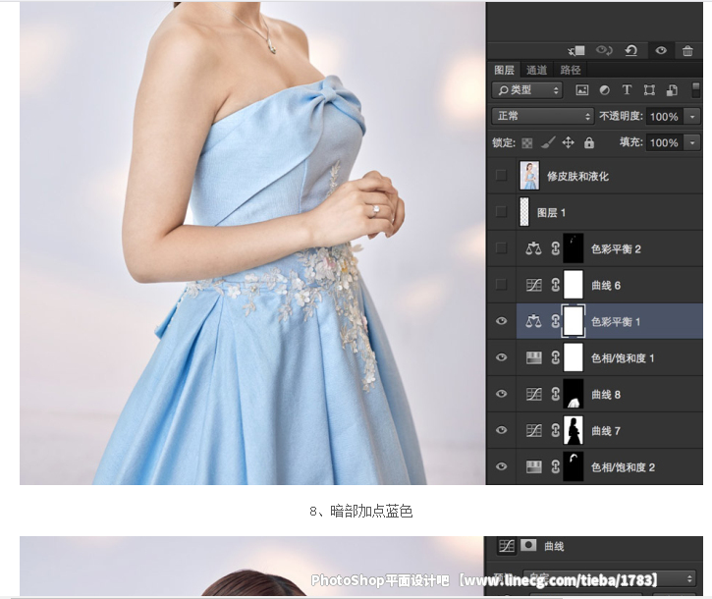
Task: Click the hue/saturation icon of 色相/饱和度 2
Action: (x=534, y=466)
